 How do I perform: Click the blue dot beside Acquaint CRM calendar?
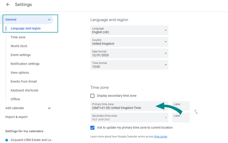pos(7,140)
